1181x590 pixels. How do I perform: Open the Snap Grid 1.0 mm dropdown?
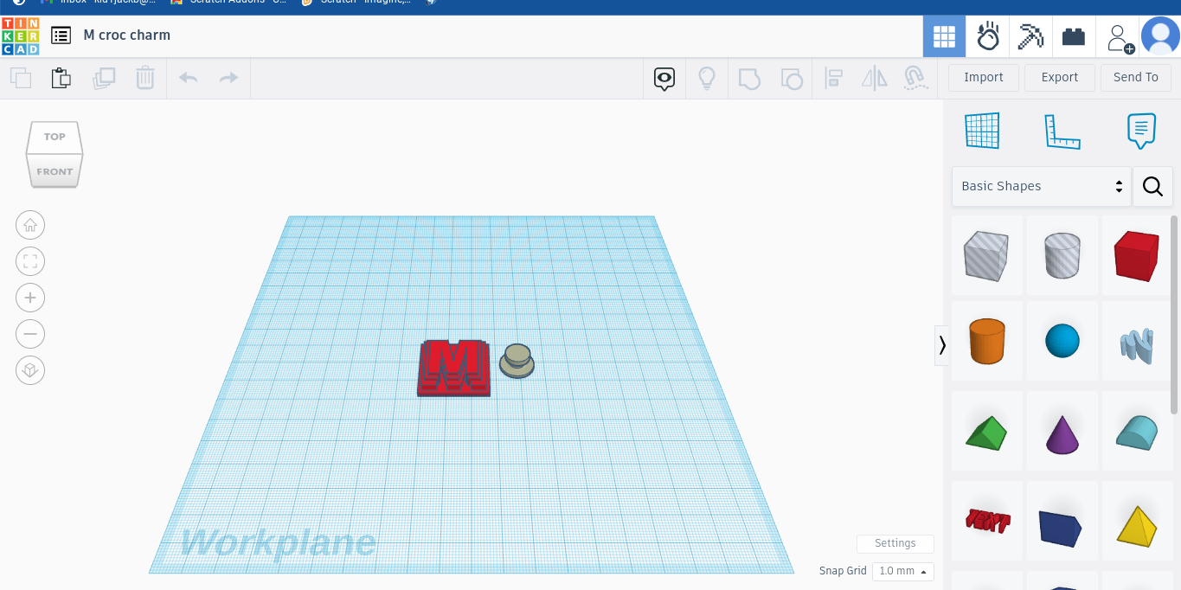pos(902,571)
